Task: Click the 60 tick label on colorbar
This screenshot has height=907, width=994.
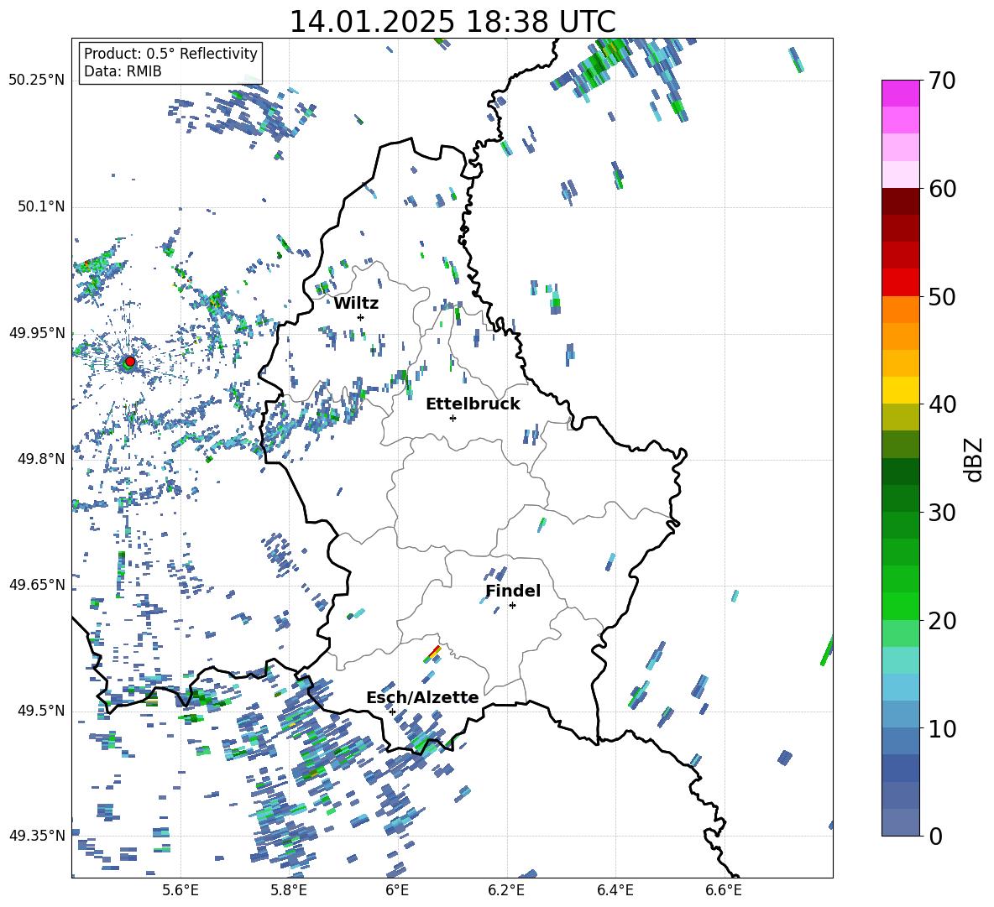Action: (x=942, y=189)
